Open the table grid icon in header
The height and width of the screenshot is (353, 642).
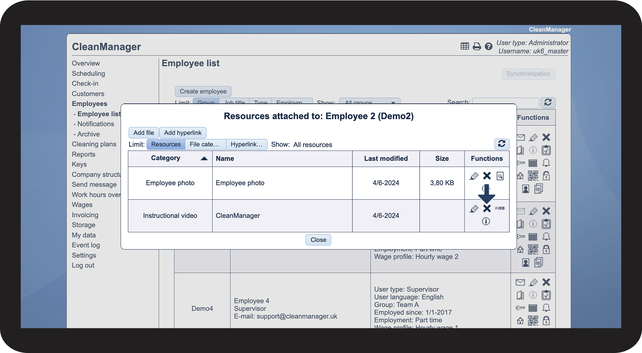point(465,46)
